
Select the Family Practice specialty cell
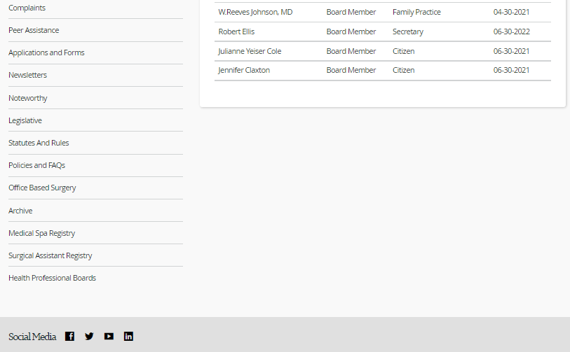[x=416, y=12]
